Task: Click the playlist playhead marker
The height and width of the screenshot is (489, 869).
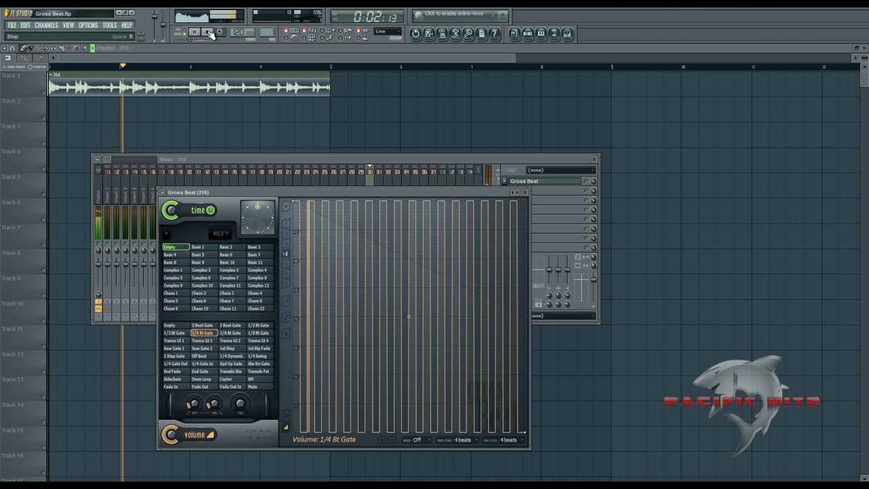Action: [x=122, y=66]
